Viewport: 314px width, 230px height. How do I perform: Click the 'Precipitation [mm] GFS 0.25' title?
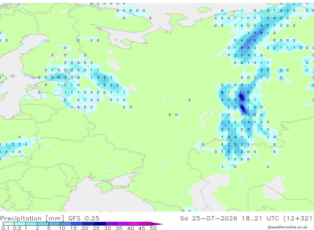[50, 218]
